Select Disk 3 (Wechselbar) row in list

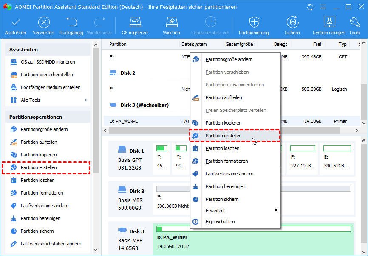coord(139,105)
